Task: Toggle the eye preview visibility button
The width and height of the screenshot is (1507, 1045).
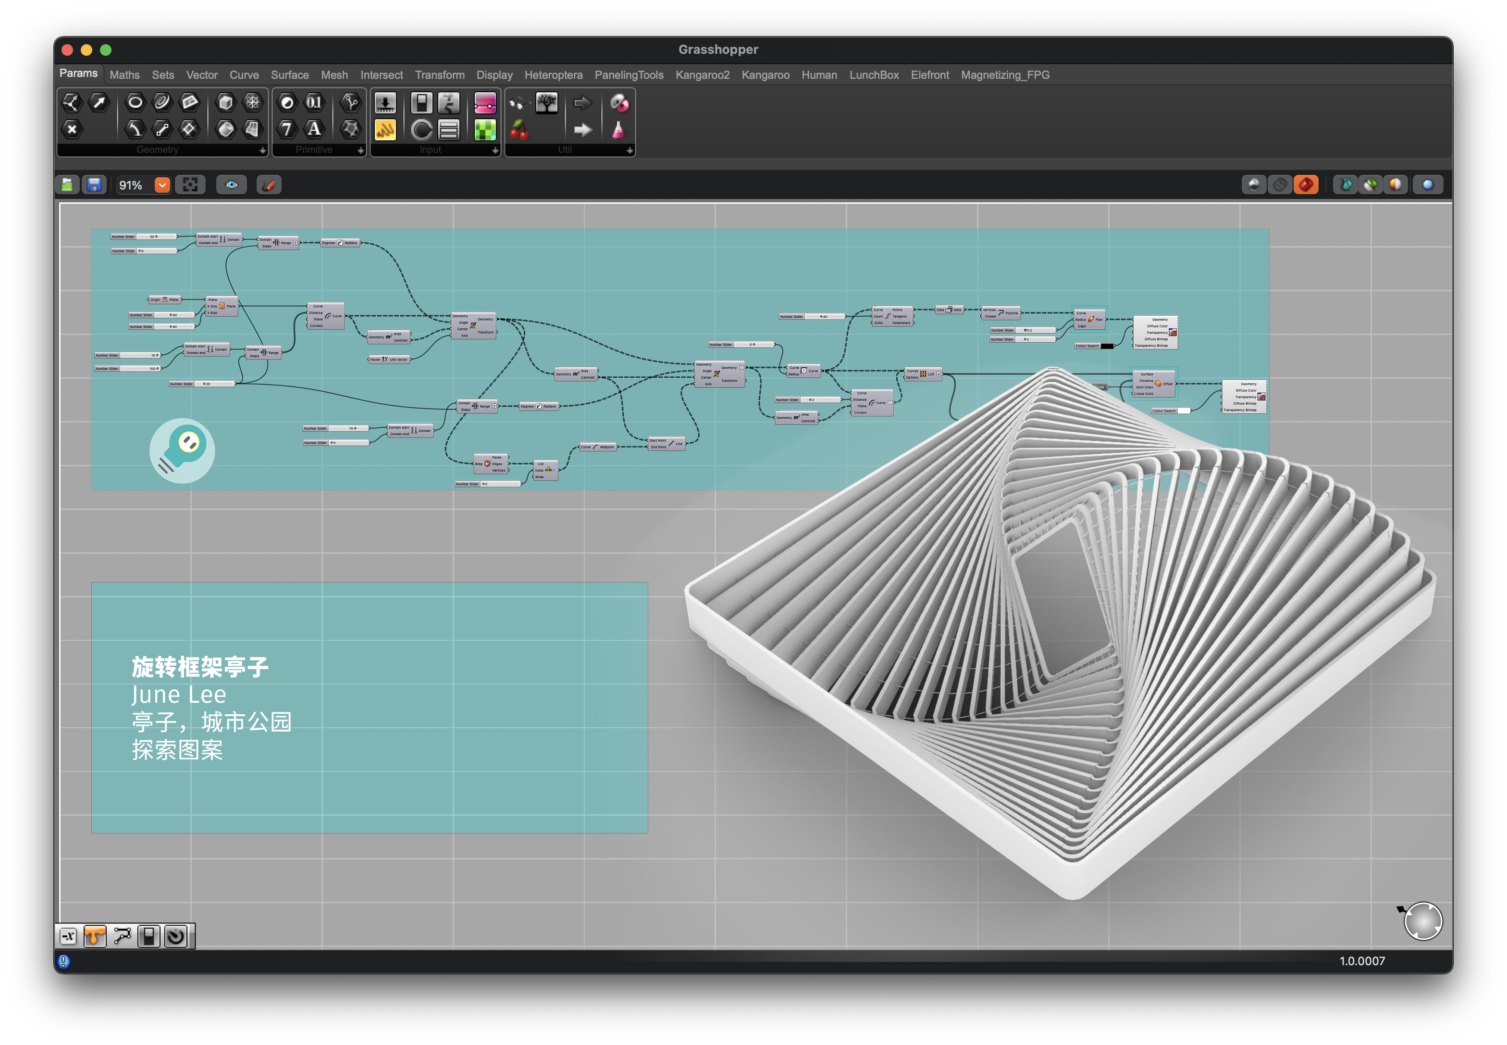Action: tap(232, 185)
